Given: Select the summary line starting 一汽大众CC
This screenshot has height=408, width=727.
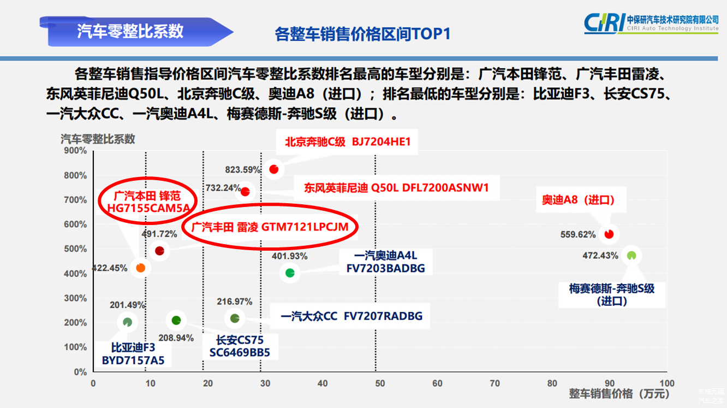Looking at the screenshot, I should [x=225, y=114].
